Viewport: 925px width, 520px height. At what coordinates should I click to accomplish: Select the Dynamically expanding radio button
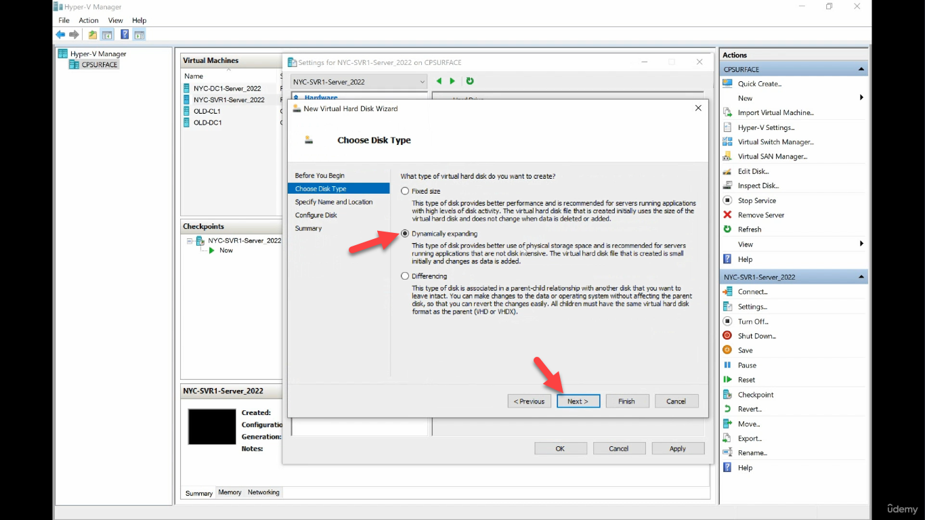[405, 234]
